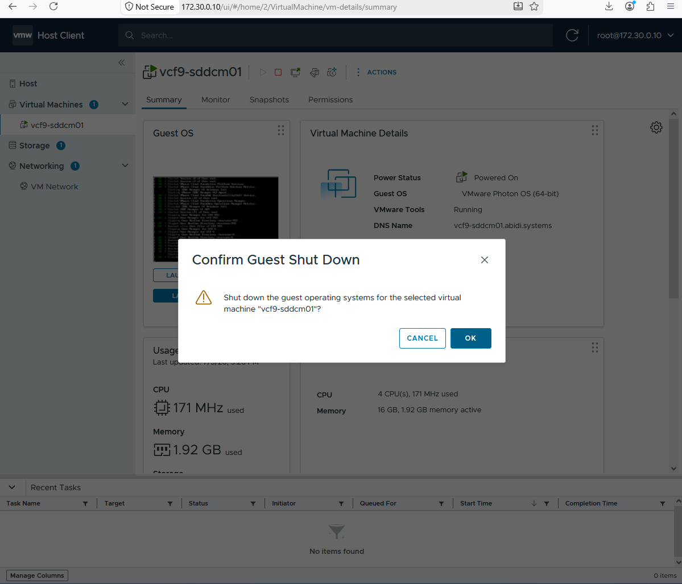Click the edit VM settings icon
Image resolution: width=682 pixels, height=584 pixels.
[315, 72]
